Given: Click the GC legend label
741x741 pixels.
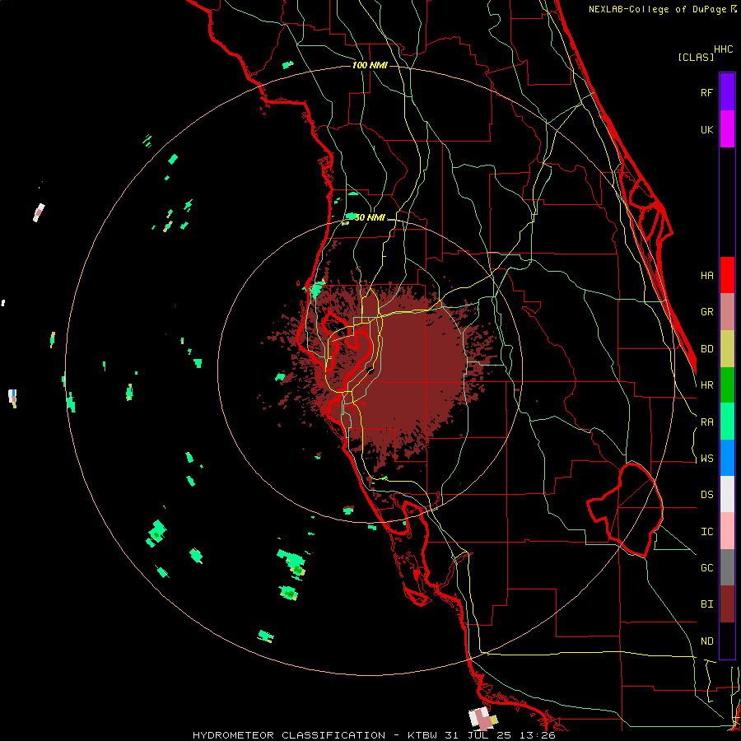Looking at the screenshot, I should click(706, 568).
